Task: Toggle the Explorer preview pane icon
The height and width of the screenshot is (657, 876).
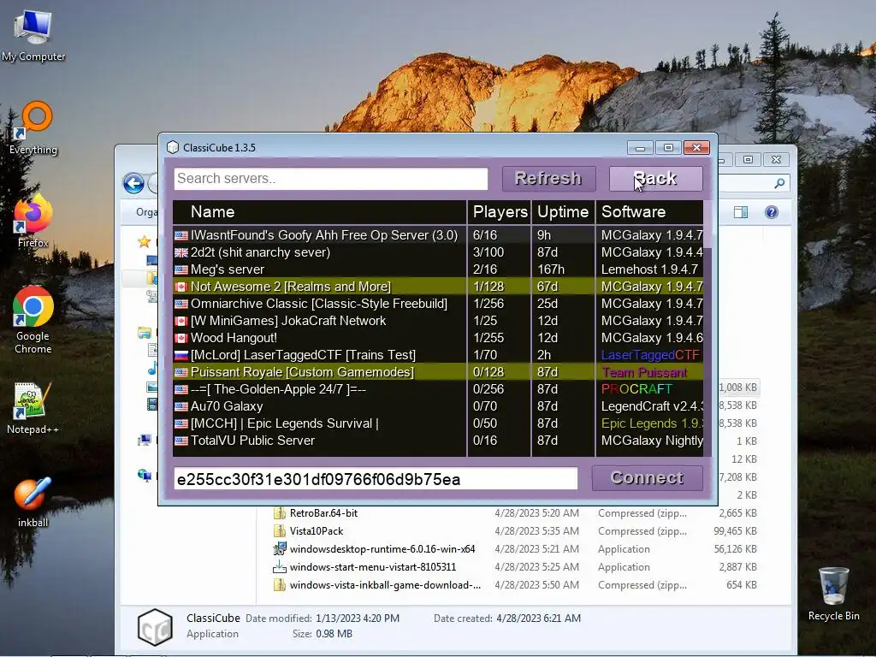Action: click(741, 212)
